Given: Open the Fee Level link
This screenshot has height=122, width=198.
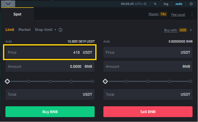Looking at the screenshot, I should pos(178,15).
